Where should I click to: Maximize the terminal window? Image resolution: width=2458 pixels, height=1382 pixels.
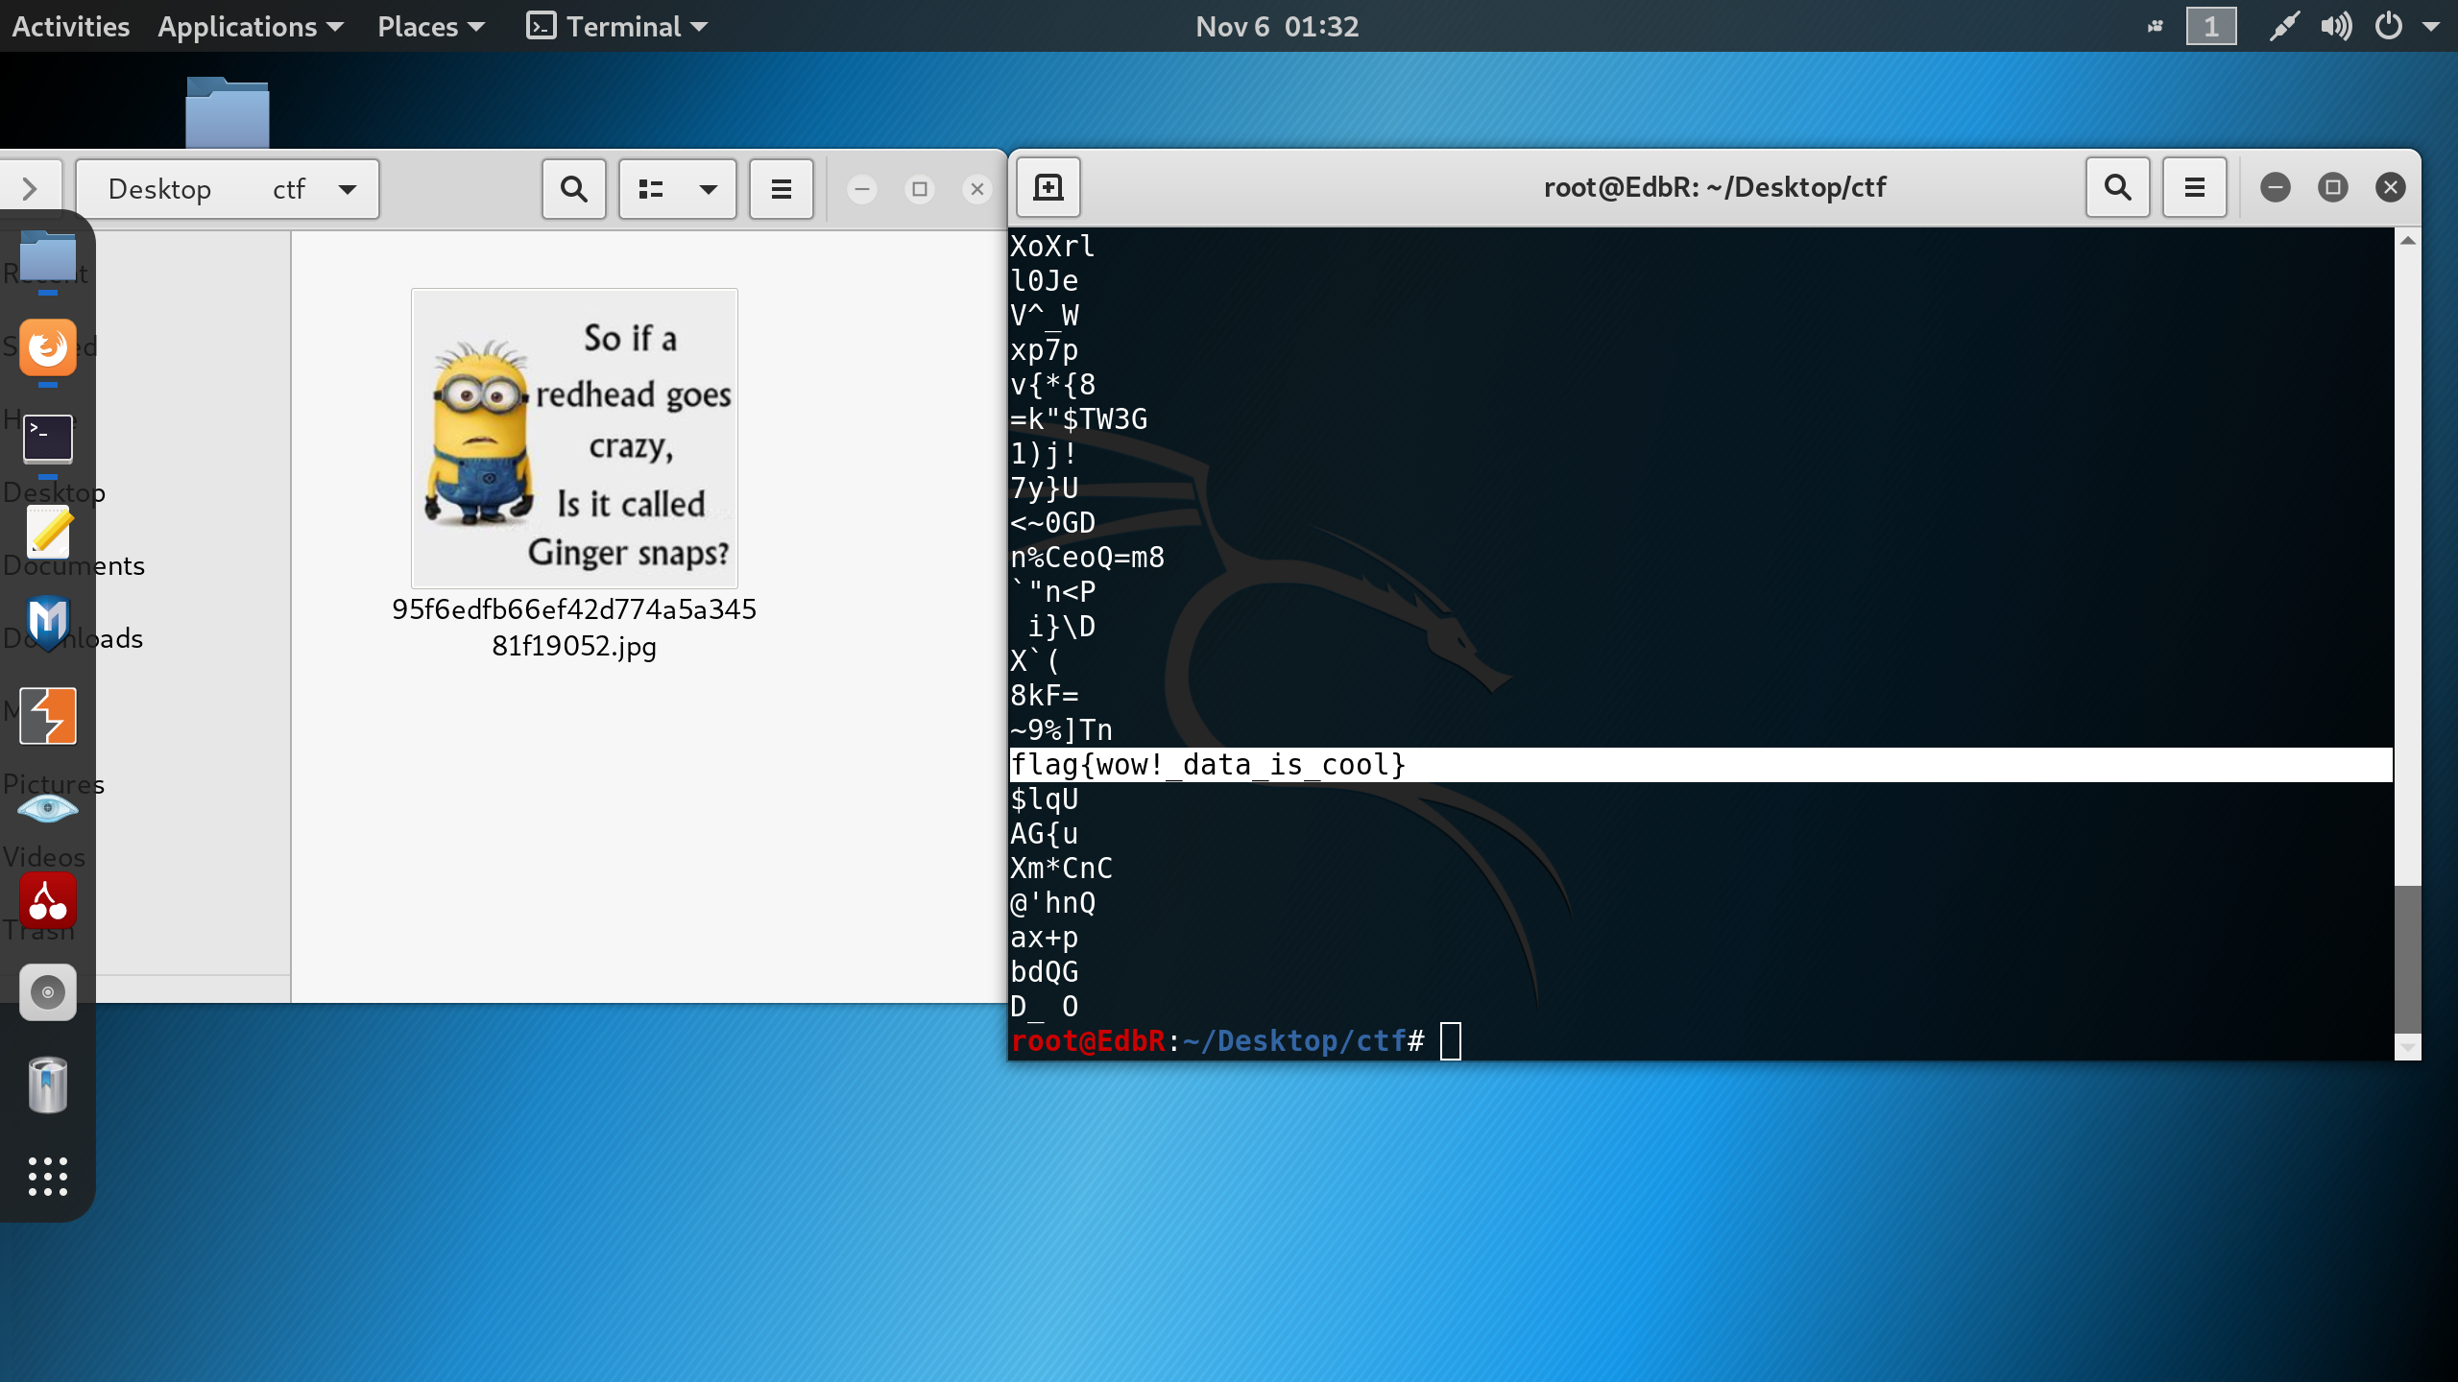(x=2332, y=187)
